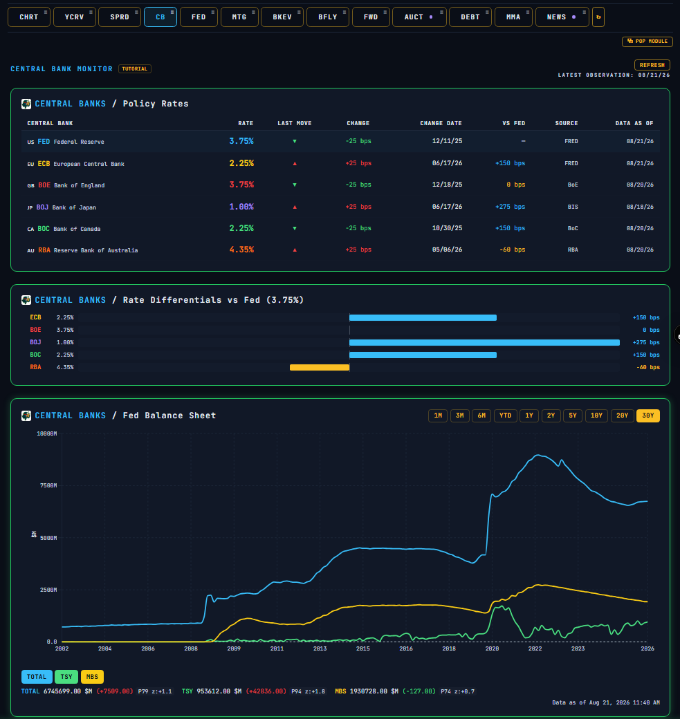Select the 1Y chart range
680x719 pixels.
pyautogui.click(x=529, y=415)
